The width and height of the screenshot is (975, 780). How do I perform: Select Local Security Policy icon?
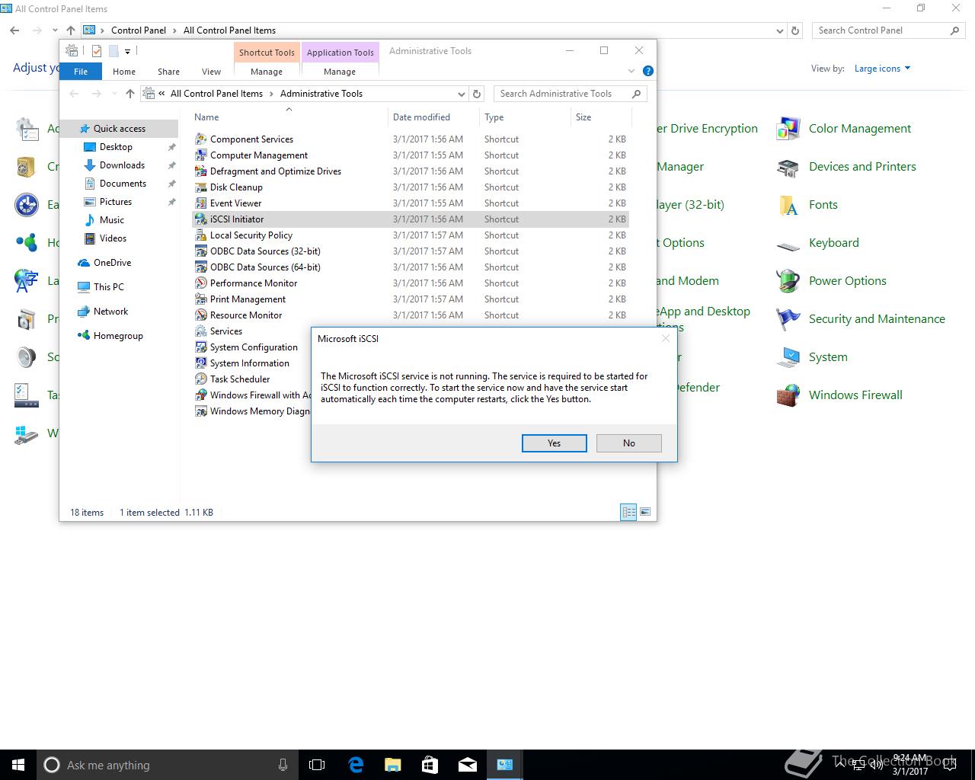pos(201,235)
